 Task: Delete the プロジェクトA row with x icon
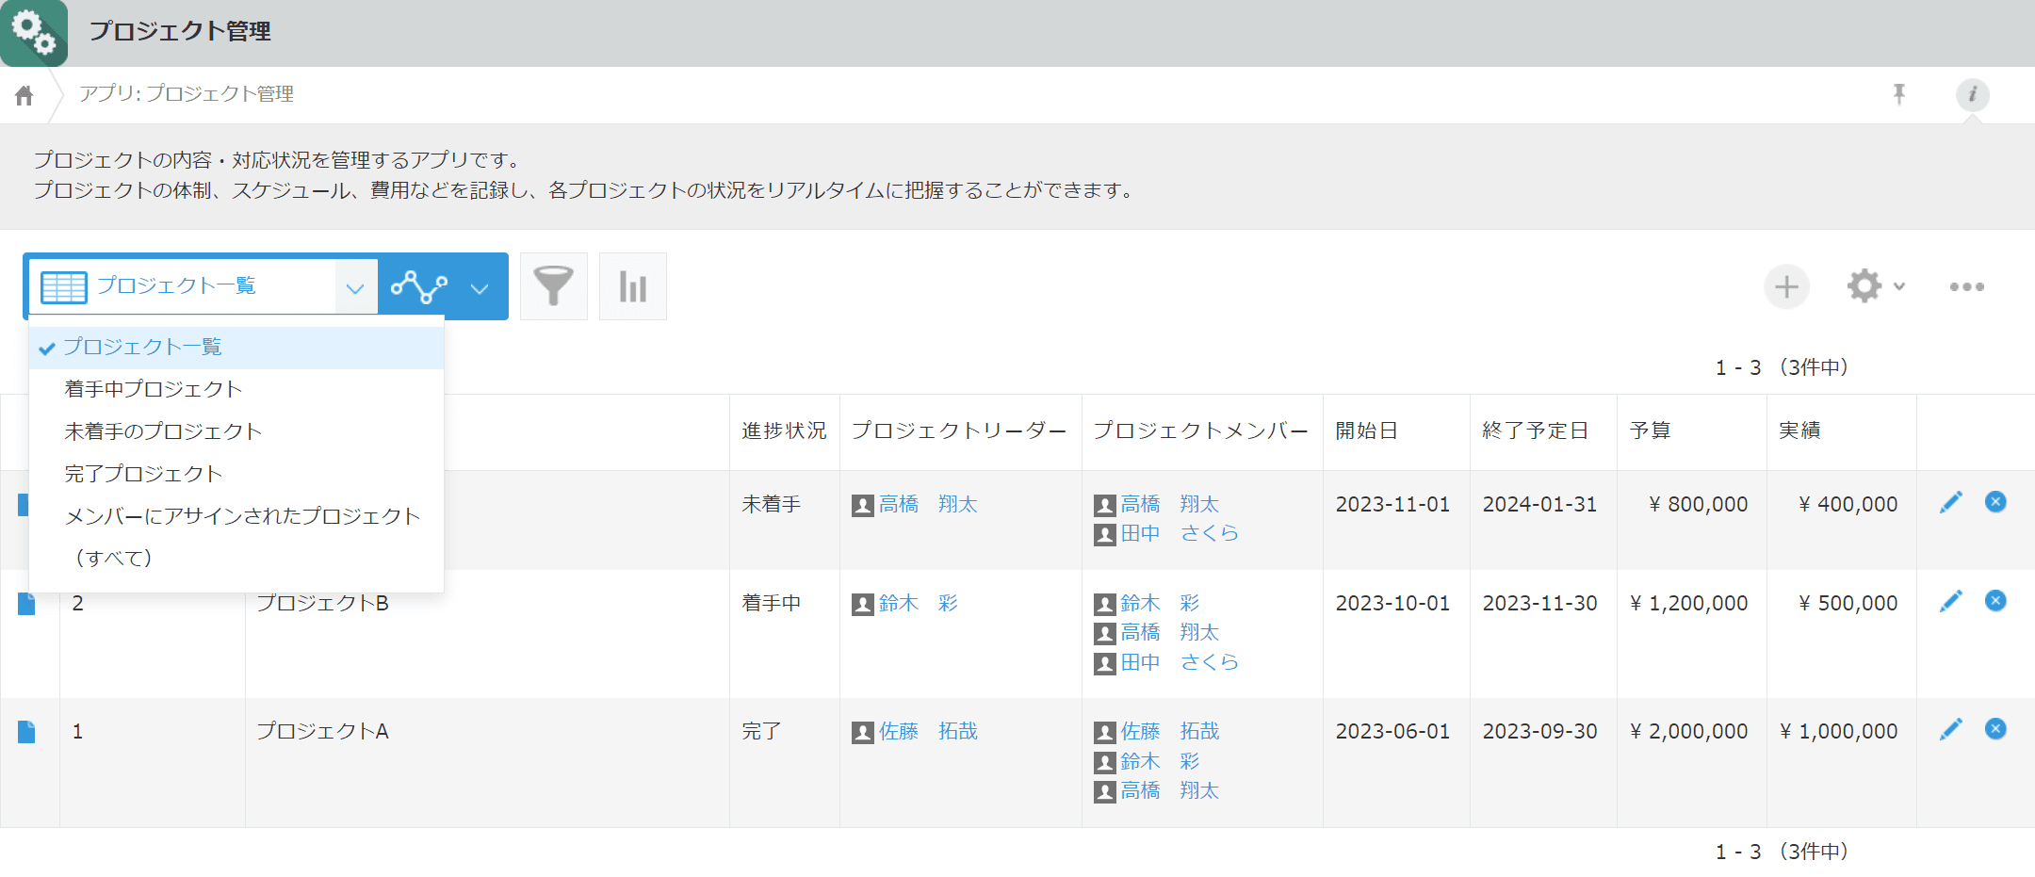(1995, 729)
